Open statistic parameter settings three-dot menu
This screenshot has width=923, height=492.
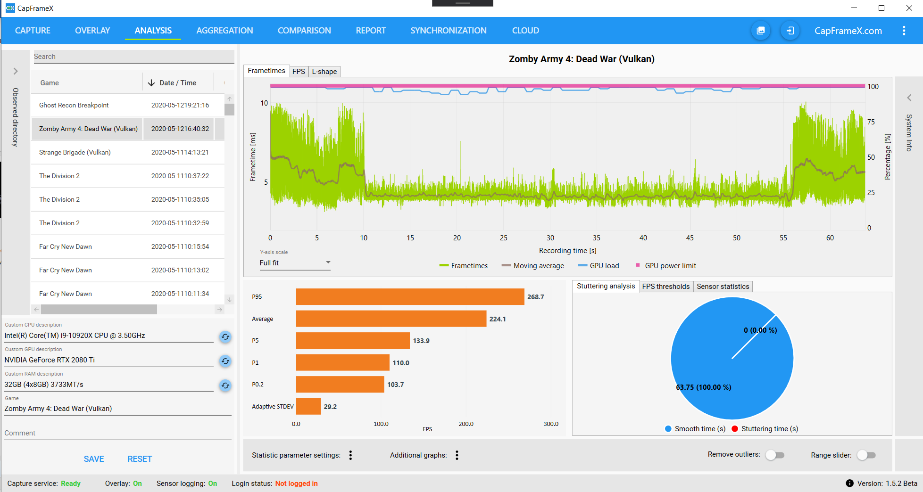coord(350,455)
